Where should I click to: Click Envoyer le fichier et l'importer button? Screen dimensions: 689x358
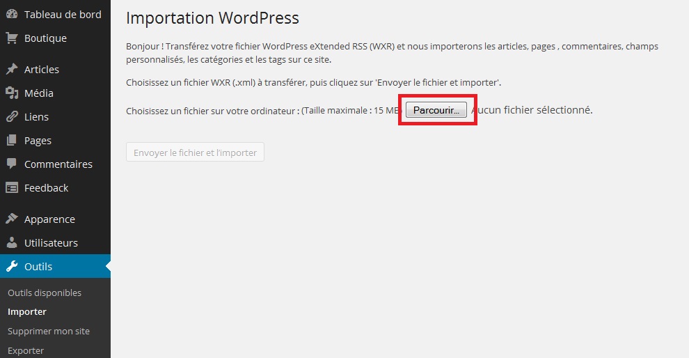(x=195, y=153)
